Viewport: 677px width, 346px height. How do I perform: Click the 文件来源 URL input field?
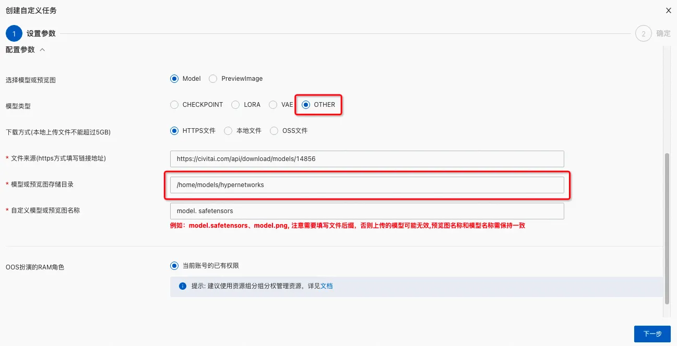click(367, 159)
